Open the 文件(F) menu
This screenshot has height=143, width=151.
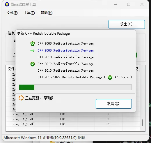click(x=12, y=13)
